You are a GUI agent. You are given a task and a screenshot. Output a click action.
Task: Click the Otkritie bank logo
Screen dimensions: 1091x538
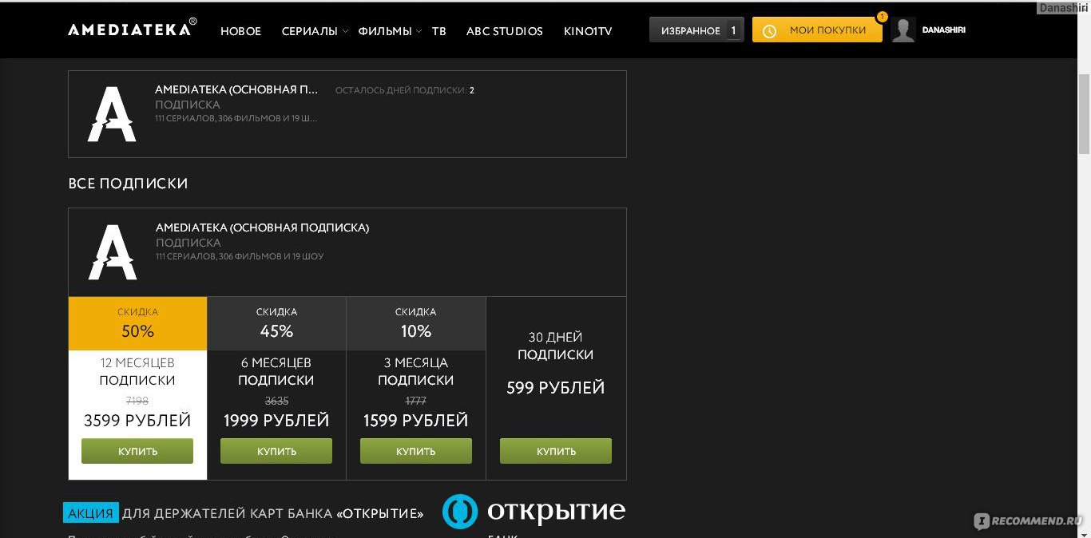pos(534,512)
